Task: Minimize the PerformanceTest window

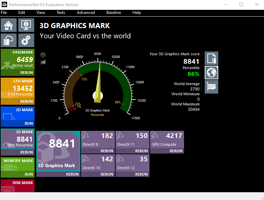Action: [x=226, y=4]
